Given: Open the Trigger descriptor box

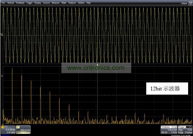Looking at the screenshot, I should [x=185, y=129].
